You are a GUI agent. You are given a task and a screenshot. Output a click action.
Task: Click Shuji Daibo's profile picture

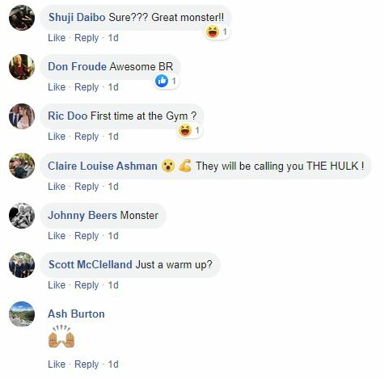pyautogui.click(x=22, y=18)
